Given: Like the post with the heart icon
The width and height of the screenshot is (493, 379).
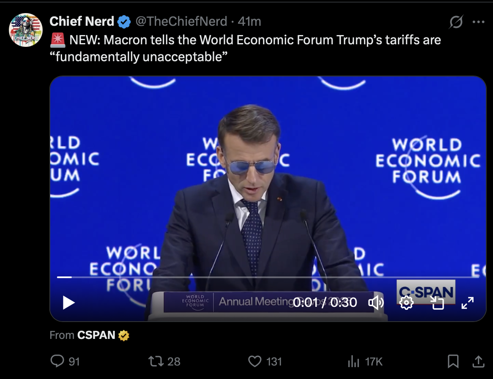Looking at the screenshot, I should pyautogui.click(x=255, y=361).
